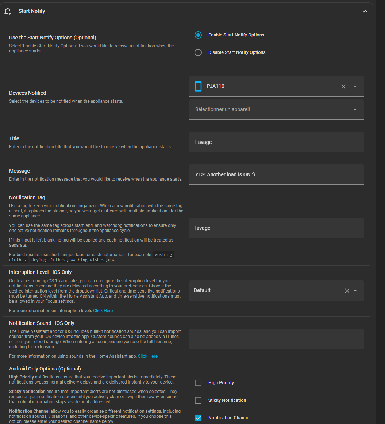The height and width of the screenshot is (424, 385).
Task: Select Disable Start Notify Options radio
Action: tap(198, 52)
